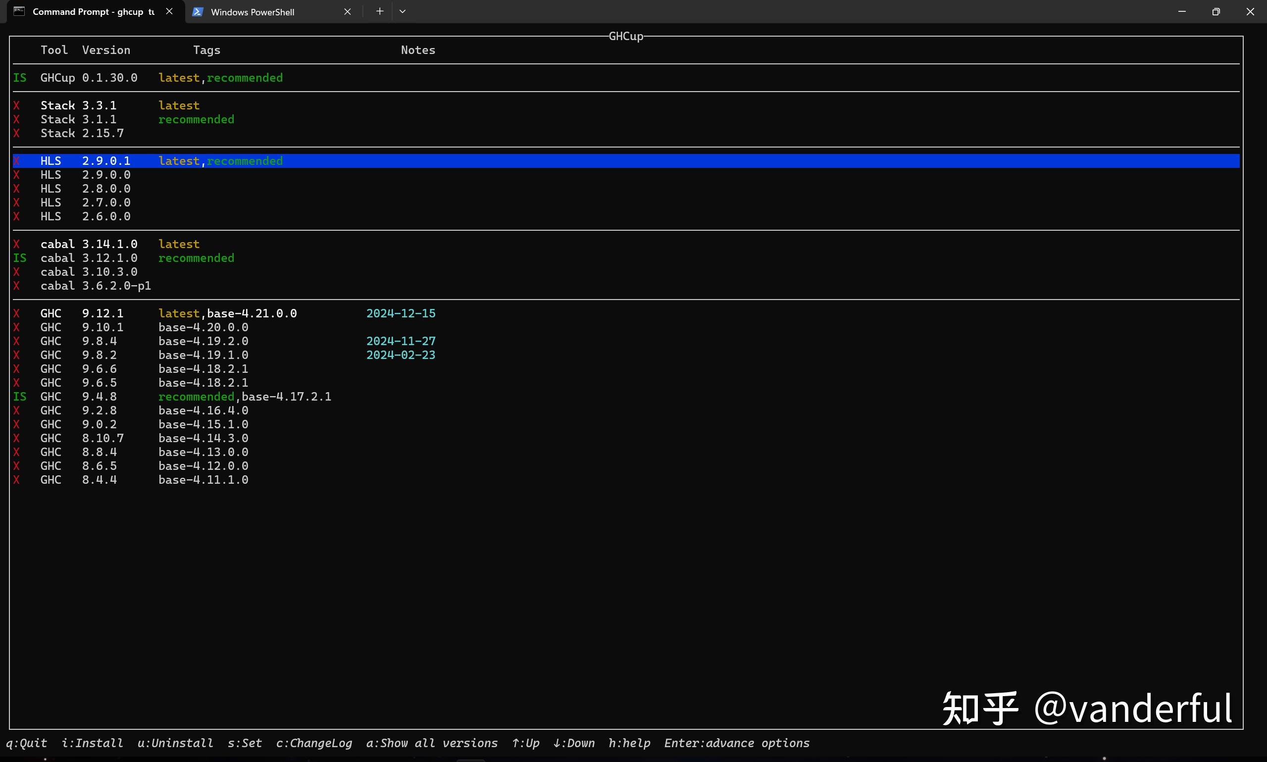This screenshot has height=762, width=1267.
Task: Select the installed GHC 9.4.8 row
Action: coord(626,397)
